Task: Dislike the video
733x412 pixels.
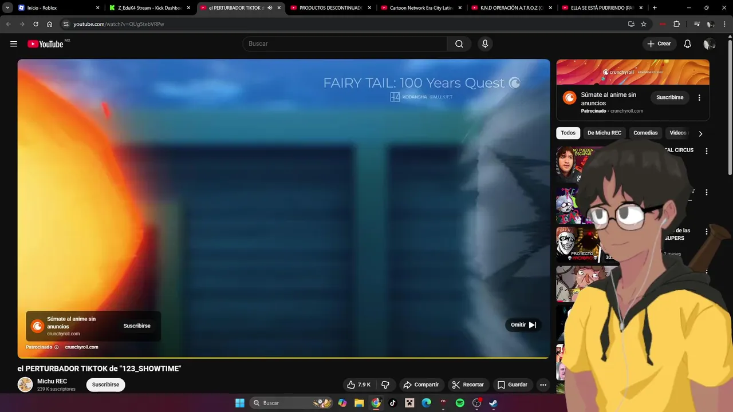Action: click(x=385, y=385)
